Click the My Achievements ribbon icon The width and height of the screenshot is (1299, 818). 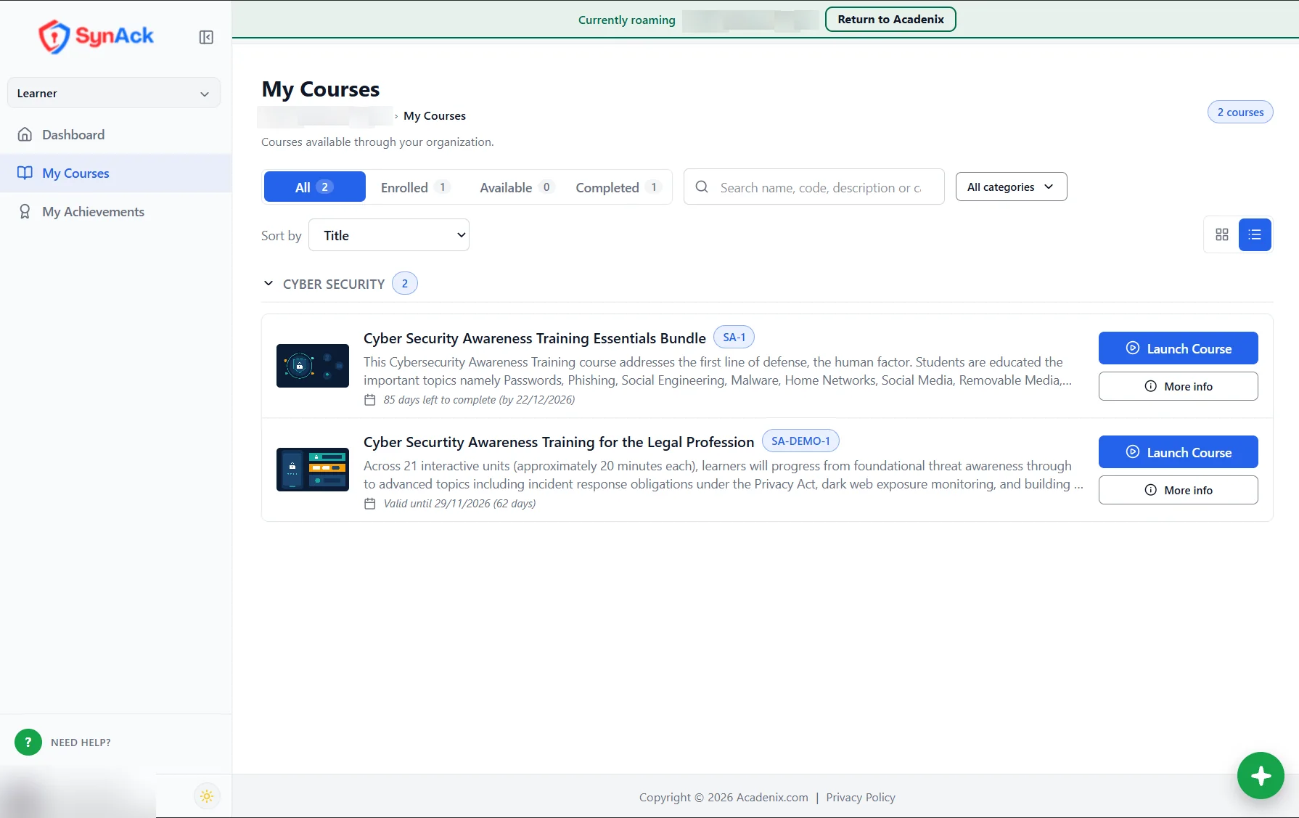click(25, 211)
